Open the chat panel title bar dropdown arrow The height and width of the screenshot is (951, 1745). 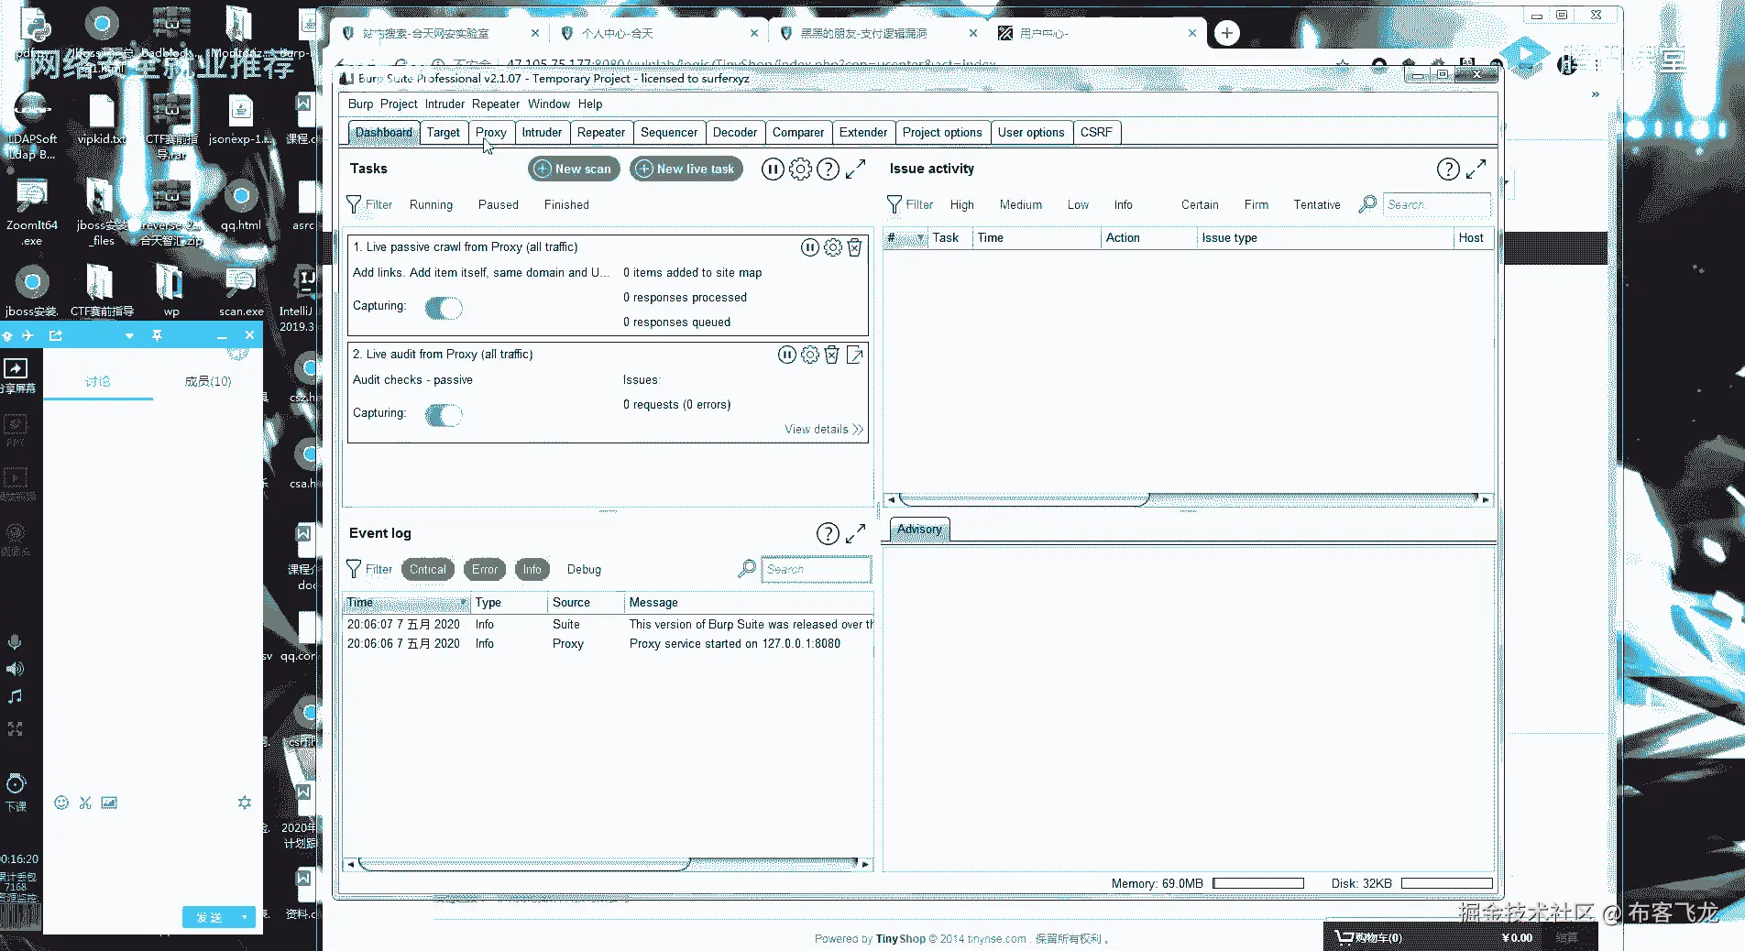[x=129, y=336]
